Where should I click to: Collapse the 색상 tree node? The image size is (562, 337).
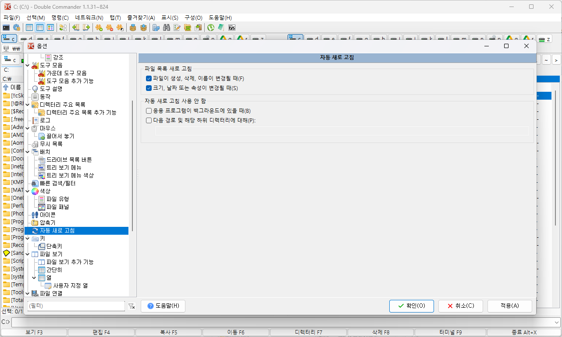click(28, 191)
